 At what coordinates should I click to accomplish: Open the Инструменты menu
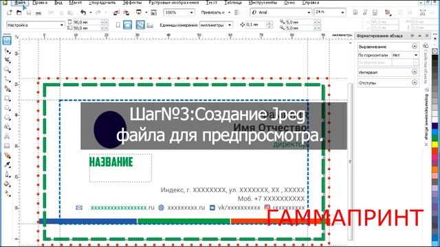click(263, 3)
